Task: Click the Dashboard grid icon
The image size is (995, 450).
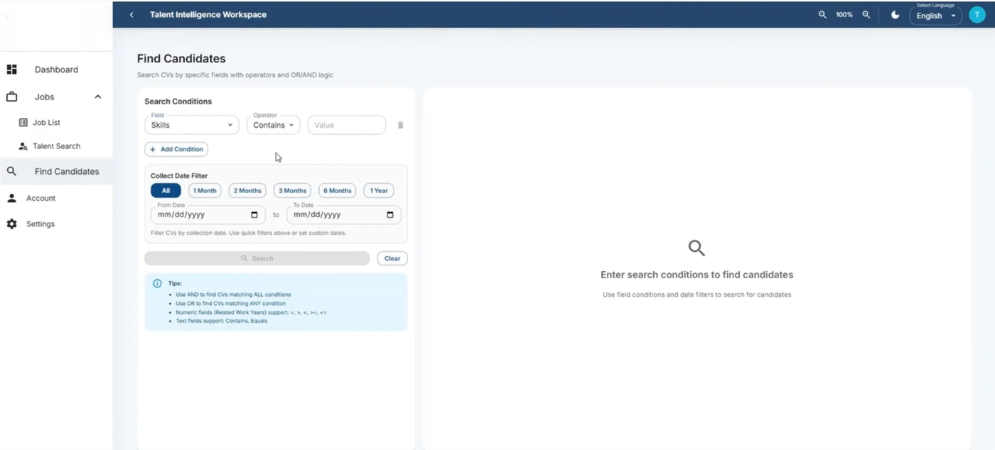Action: coord(11,70)
